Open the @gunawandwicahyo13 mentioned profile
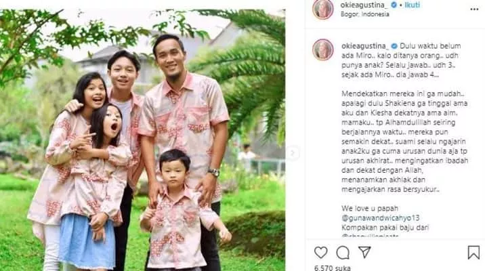Viewport: 485px width, 271px height. tap(381, 218)
